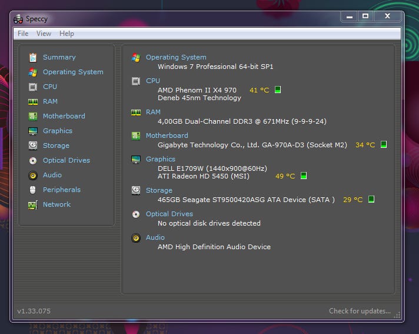419x334 pixels.
Task: Click the Optical Drives disc icon in sidebar
Action: click(x=33, y=160)
